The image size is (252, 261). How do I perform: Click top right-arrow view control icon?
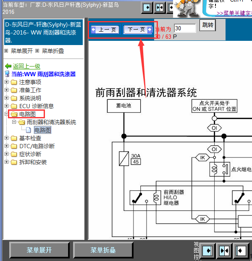click(x=147, y=8)
